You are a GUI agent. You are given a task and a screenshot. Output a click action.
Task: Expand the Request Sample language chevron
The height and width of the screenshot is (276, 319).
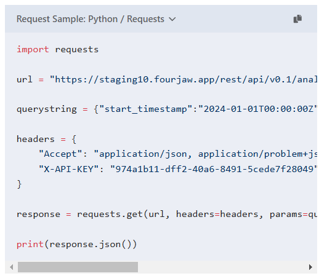(x=172, y=19)
